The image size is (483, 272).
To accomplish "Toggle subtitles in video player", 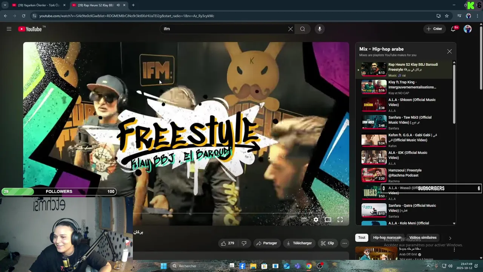I will 304,219.
